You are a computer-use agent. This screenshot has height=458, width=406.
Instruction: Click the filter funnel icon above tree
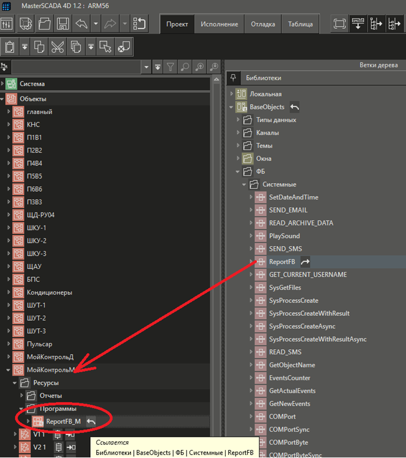[170, 67]
